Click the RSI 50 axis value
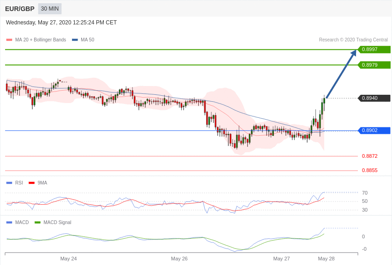392x265 pixels. (x=365, y=201)
